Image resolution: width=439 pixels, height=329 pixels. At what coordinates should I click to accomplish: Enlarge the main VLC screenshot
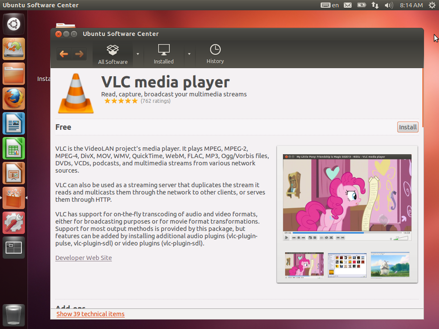click(x=347, y=197)
